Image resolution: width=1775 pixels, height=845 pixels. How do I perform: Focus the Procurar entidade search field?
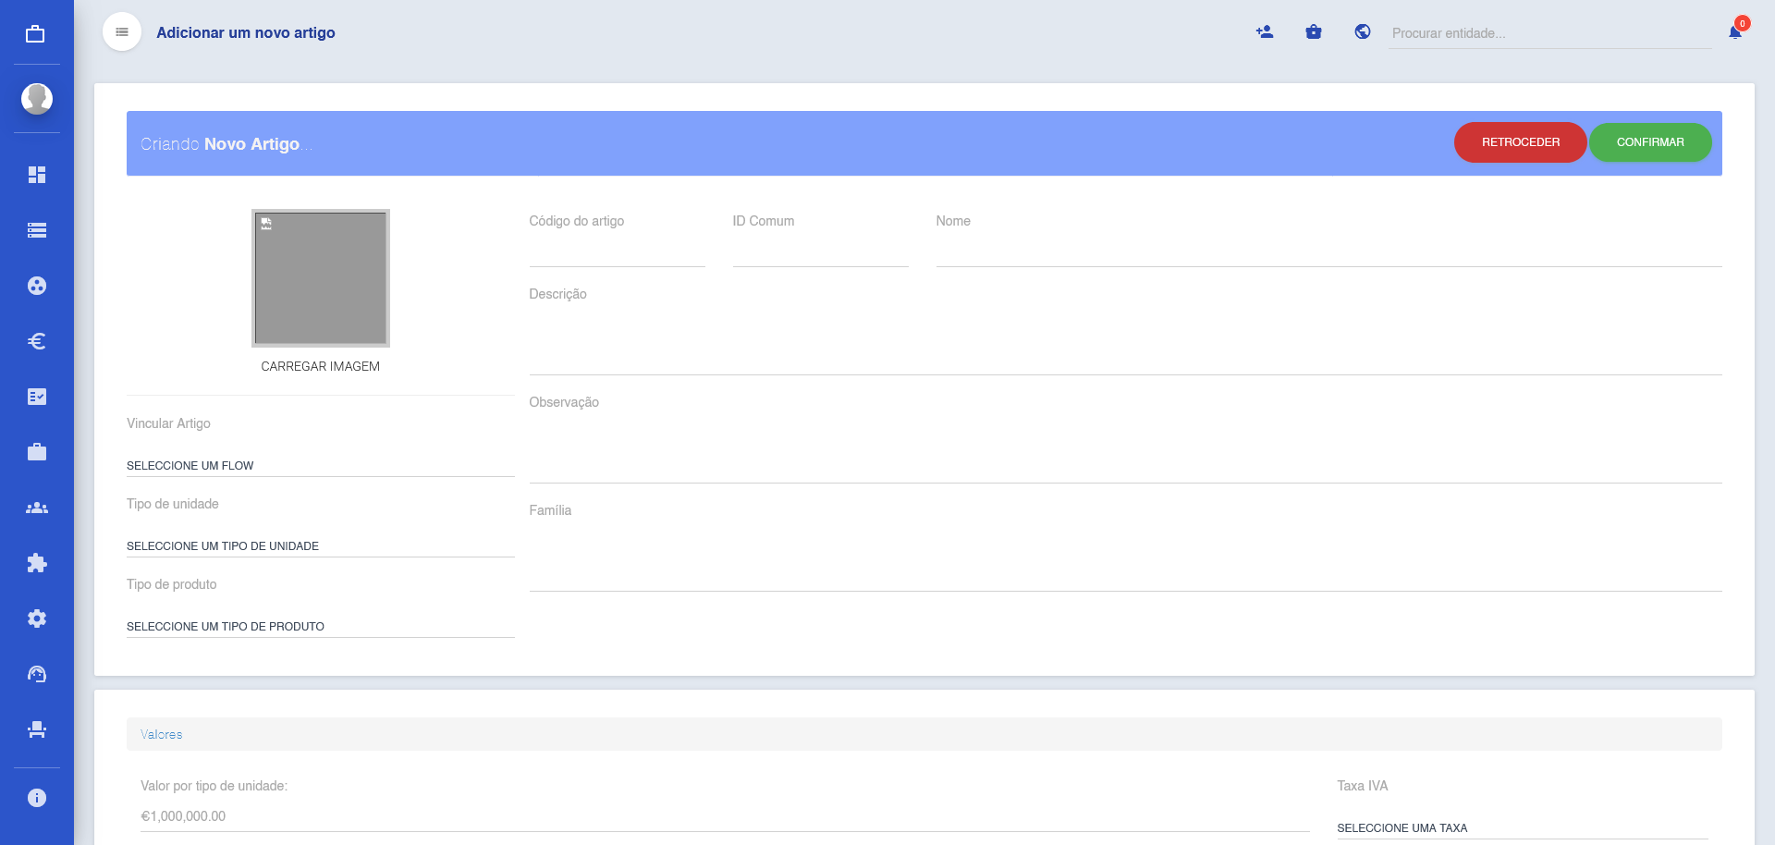tap(1549, 33)
